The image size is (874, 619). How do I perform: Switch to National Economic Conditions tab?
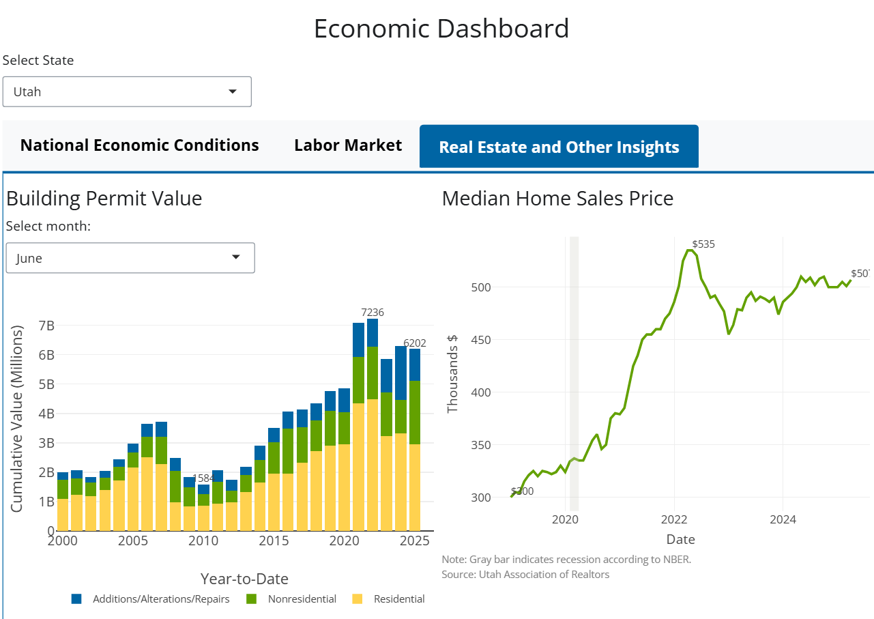click(140, 145)
